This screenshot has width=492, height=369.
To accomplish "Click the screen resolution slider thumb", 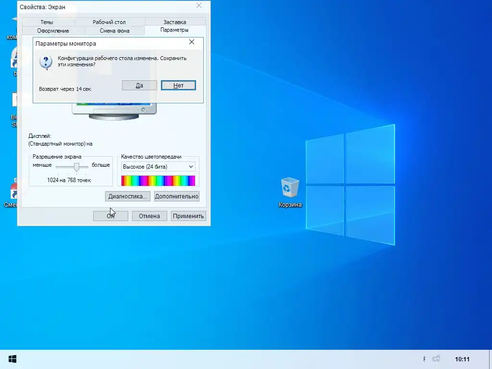I will click(x=76, y=167).
